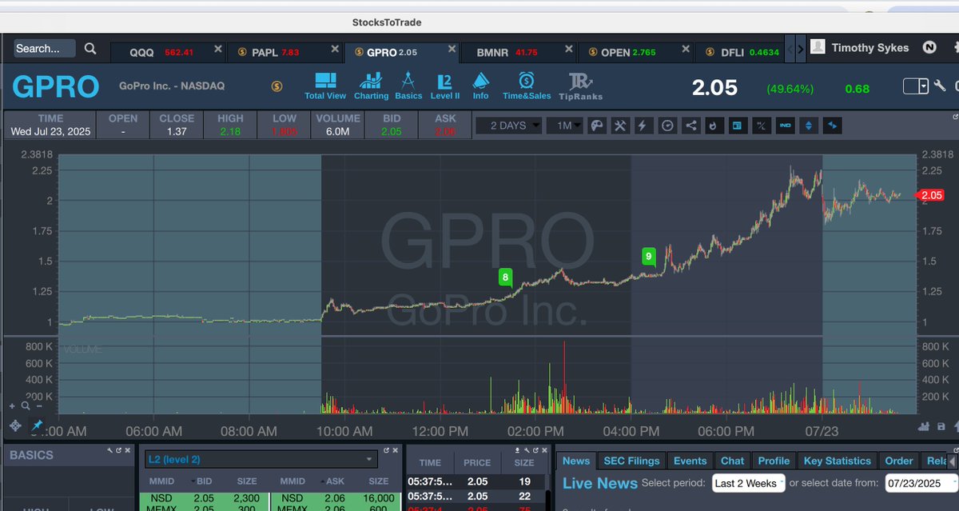Open the Last 2 Weeks period dropdown
This screenshot has width=959, height=511.
click(x=749, y=483)
